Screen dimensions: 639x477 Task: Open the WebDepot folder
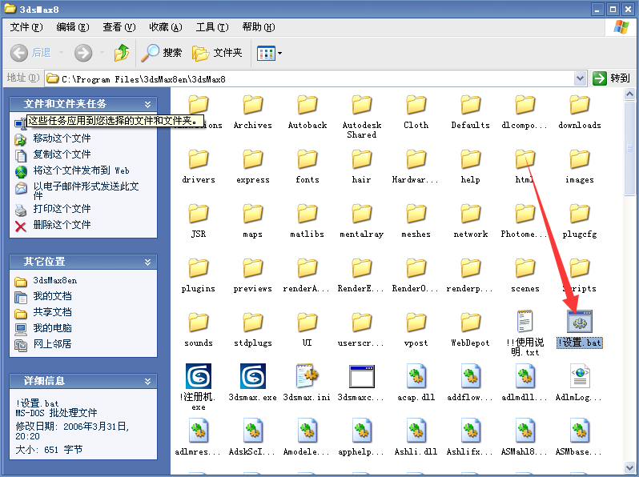pyautogui.click(x=470, y=328)
